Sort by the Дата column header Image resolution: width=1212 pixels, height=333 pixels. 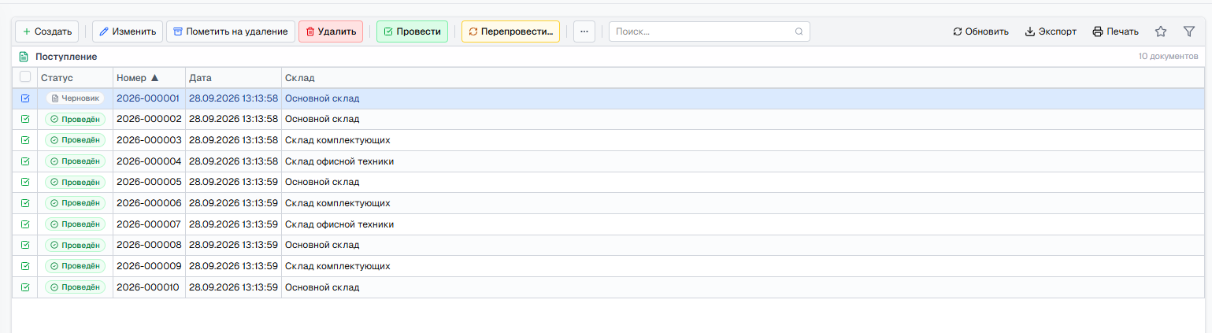click(234, 78)
